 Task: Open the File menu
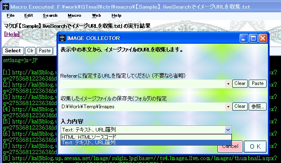point(11,16)
